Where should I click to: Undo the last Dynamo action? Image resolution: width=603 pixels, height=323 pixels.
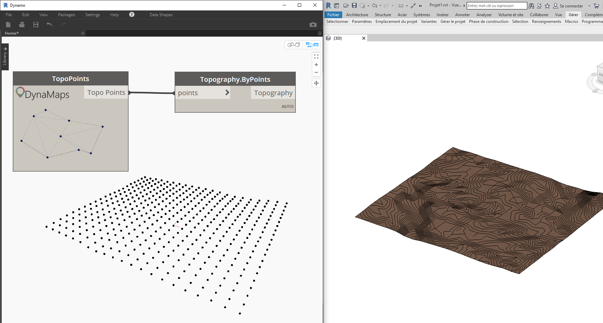(49, 25)
